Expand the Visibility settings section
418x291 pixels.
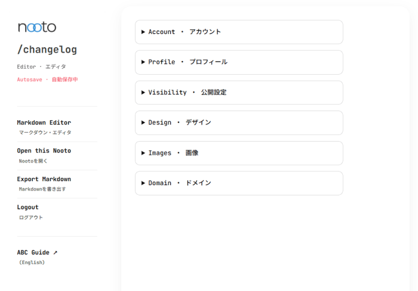pyautogui.click(x=239, y=93)
